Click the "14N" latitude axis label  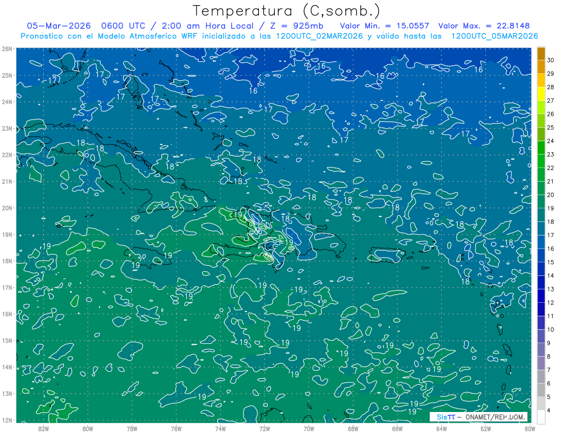click(x=7, y=367)
